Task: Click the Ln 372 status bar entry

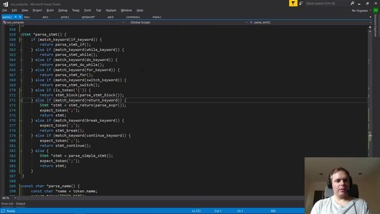Action: (x=197, y=211)
